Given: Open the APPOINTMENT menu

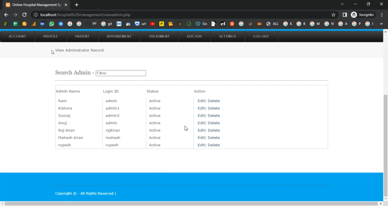Looking at the screenshot, I should click(x=119, y=36).
